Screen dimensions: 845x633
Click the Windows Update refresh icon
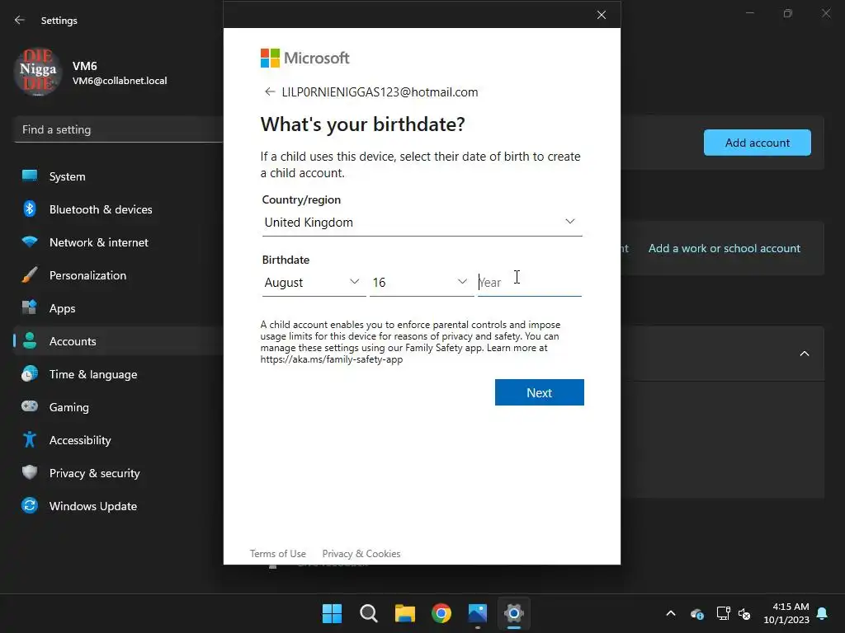tap(30, 505)
